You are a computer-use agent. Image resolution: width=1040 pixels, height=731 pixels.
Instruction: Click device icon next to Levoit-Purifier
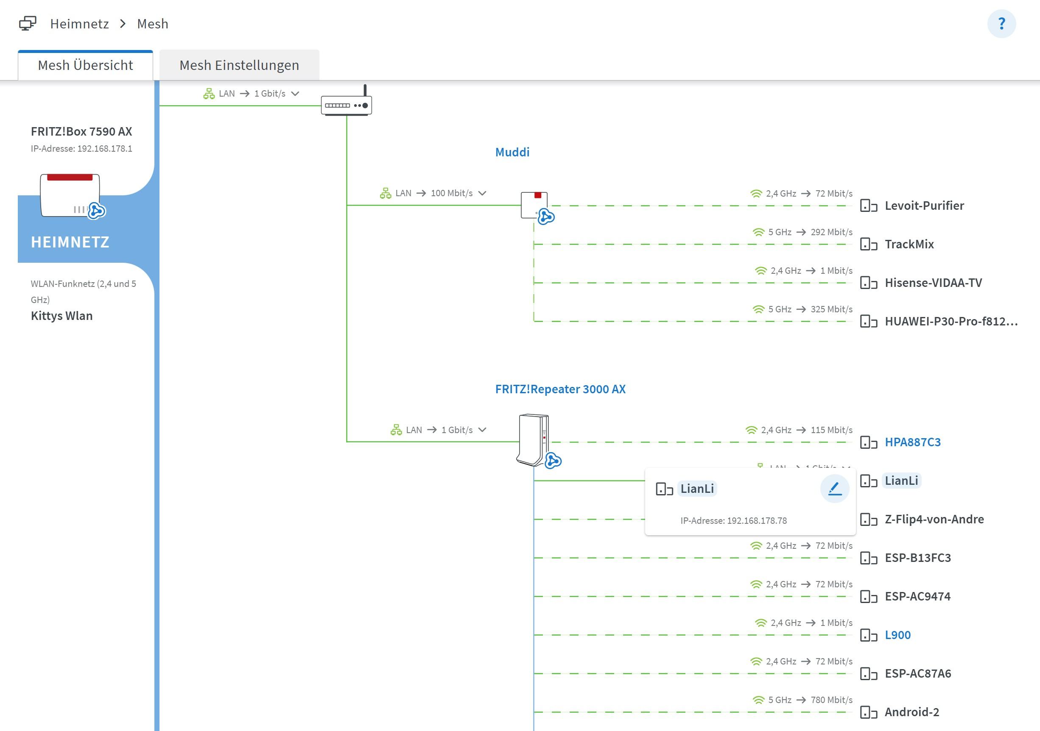tap(868, 206)
